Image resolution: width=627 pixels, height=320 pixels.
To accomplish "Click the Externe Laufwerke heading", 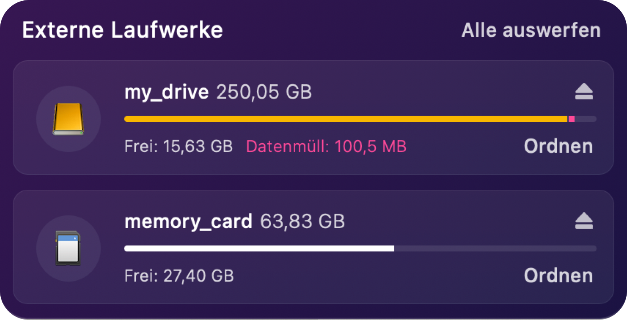I will coord(122,30).
